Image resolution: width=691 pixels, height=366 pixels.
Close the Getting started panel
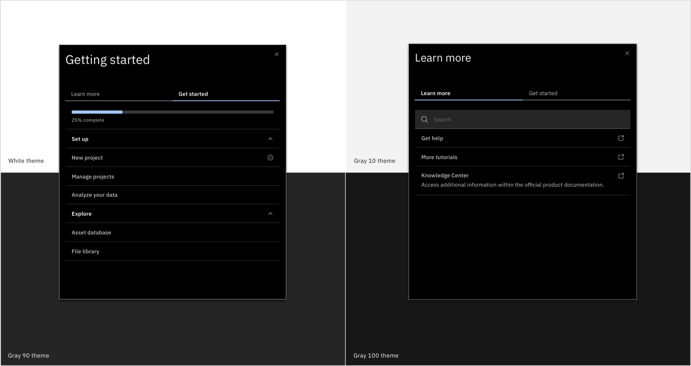point(276,54)
